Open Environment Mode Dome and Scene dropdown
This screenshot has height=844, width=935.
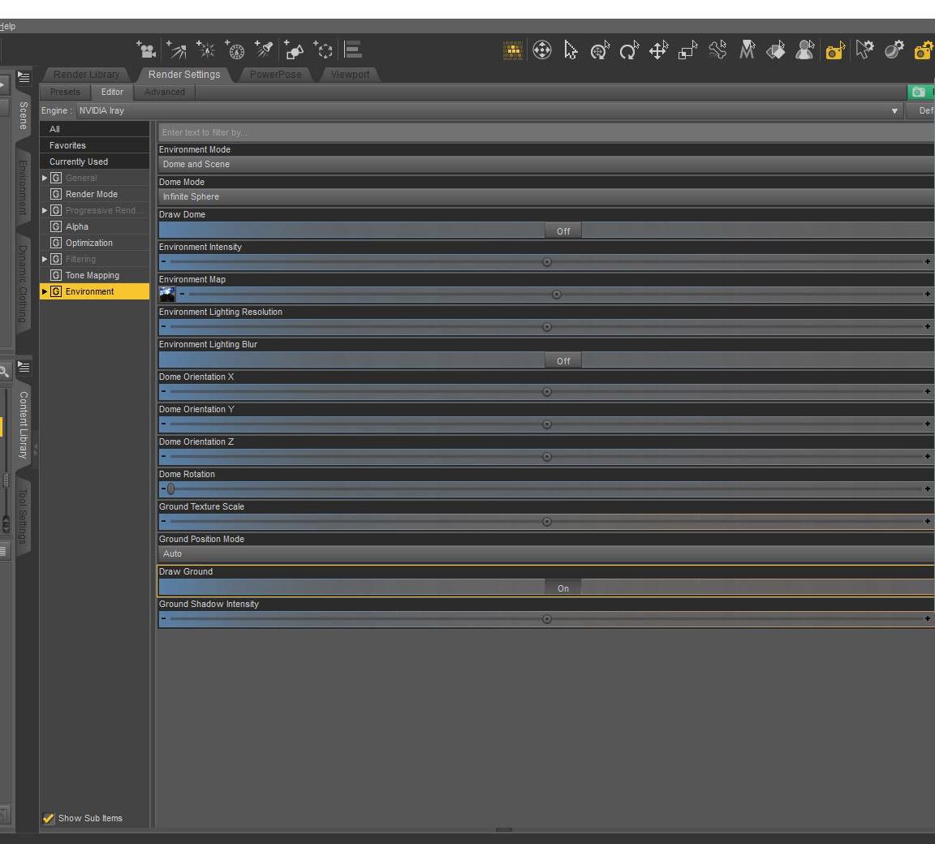[x=546, y=165]
